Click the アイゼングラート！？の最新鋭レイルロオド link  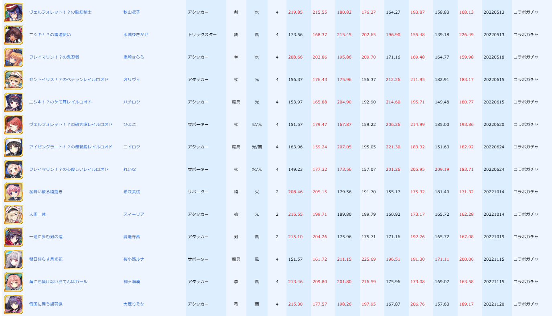point(71,147)
